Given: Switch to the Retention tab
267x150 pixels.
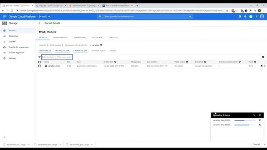Looking at the screenshot, I should [x=97, y=37].
